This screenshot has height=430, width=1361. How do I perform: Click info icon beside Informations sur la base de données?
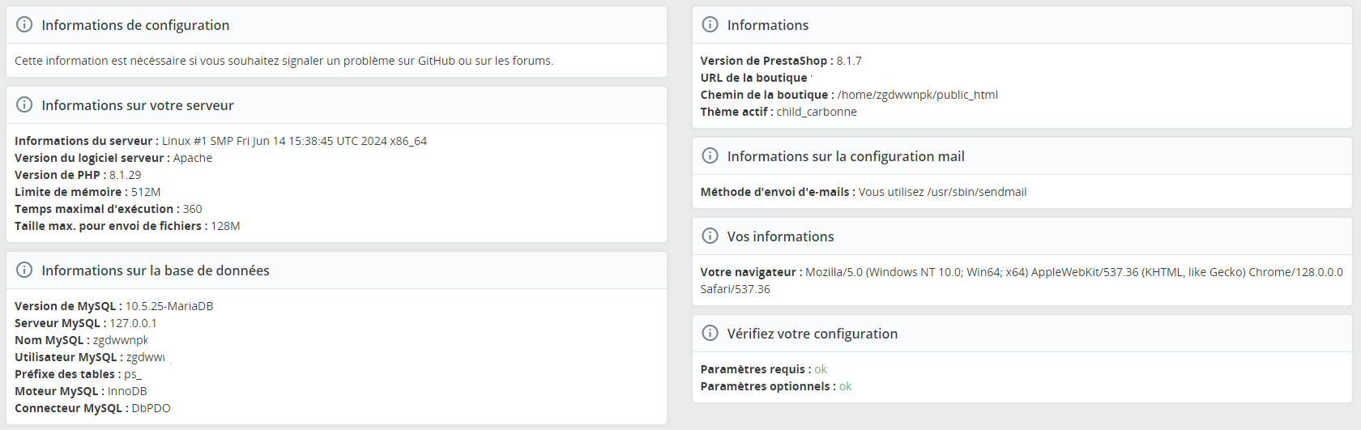tap(24, 270)
